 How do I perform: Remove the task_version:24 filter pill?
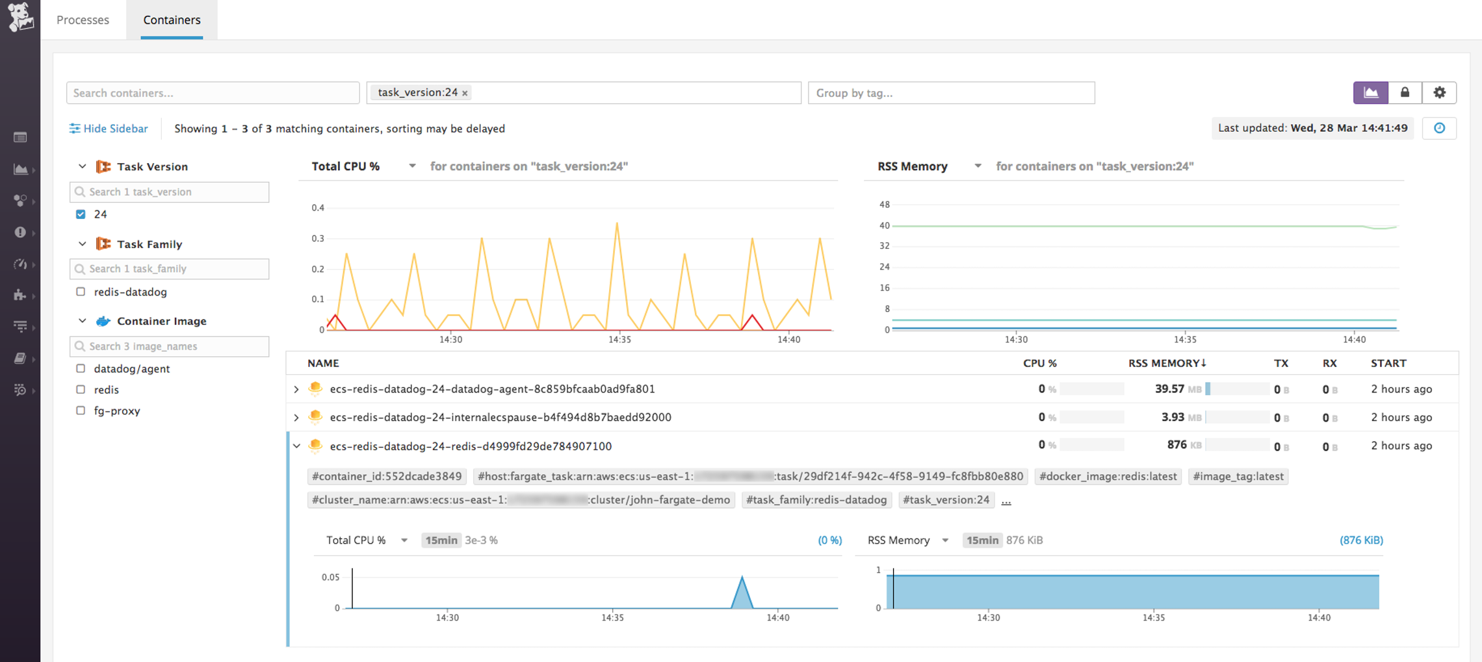point(464,92)
